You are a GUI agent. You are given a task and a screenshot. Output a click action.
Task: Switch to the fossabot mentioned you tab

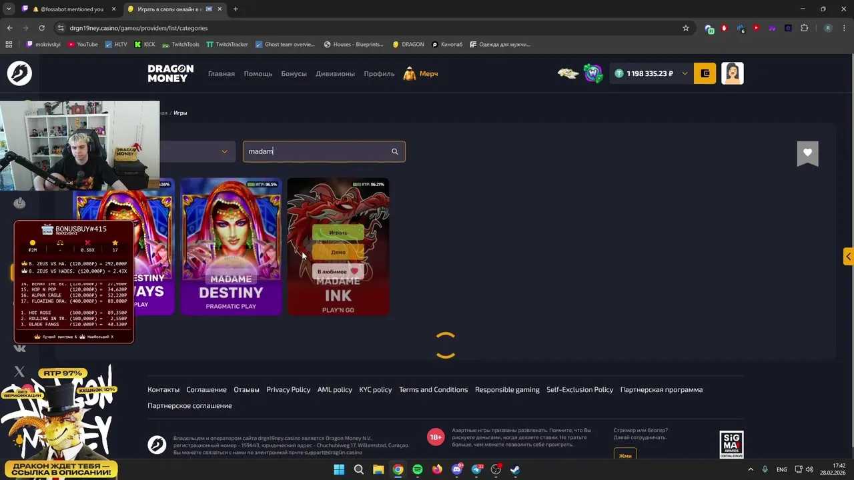(68, 9)
